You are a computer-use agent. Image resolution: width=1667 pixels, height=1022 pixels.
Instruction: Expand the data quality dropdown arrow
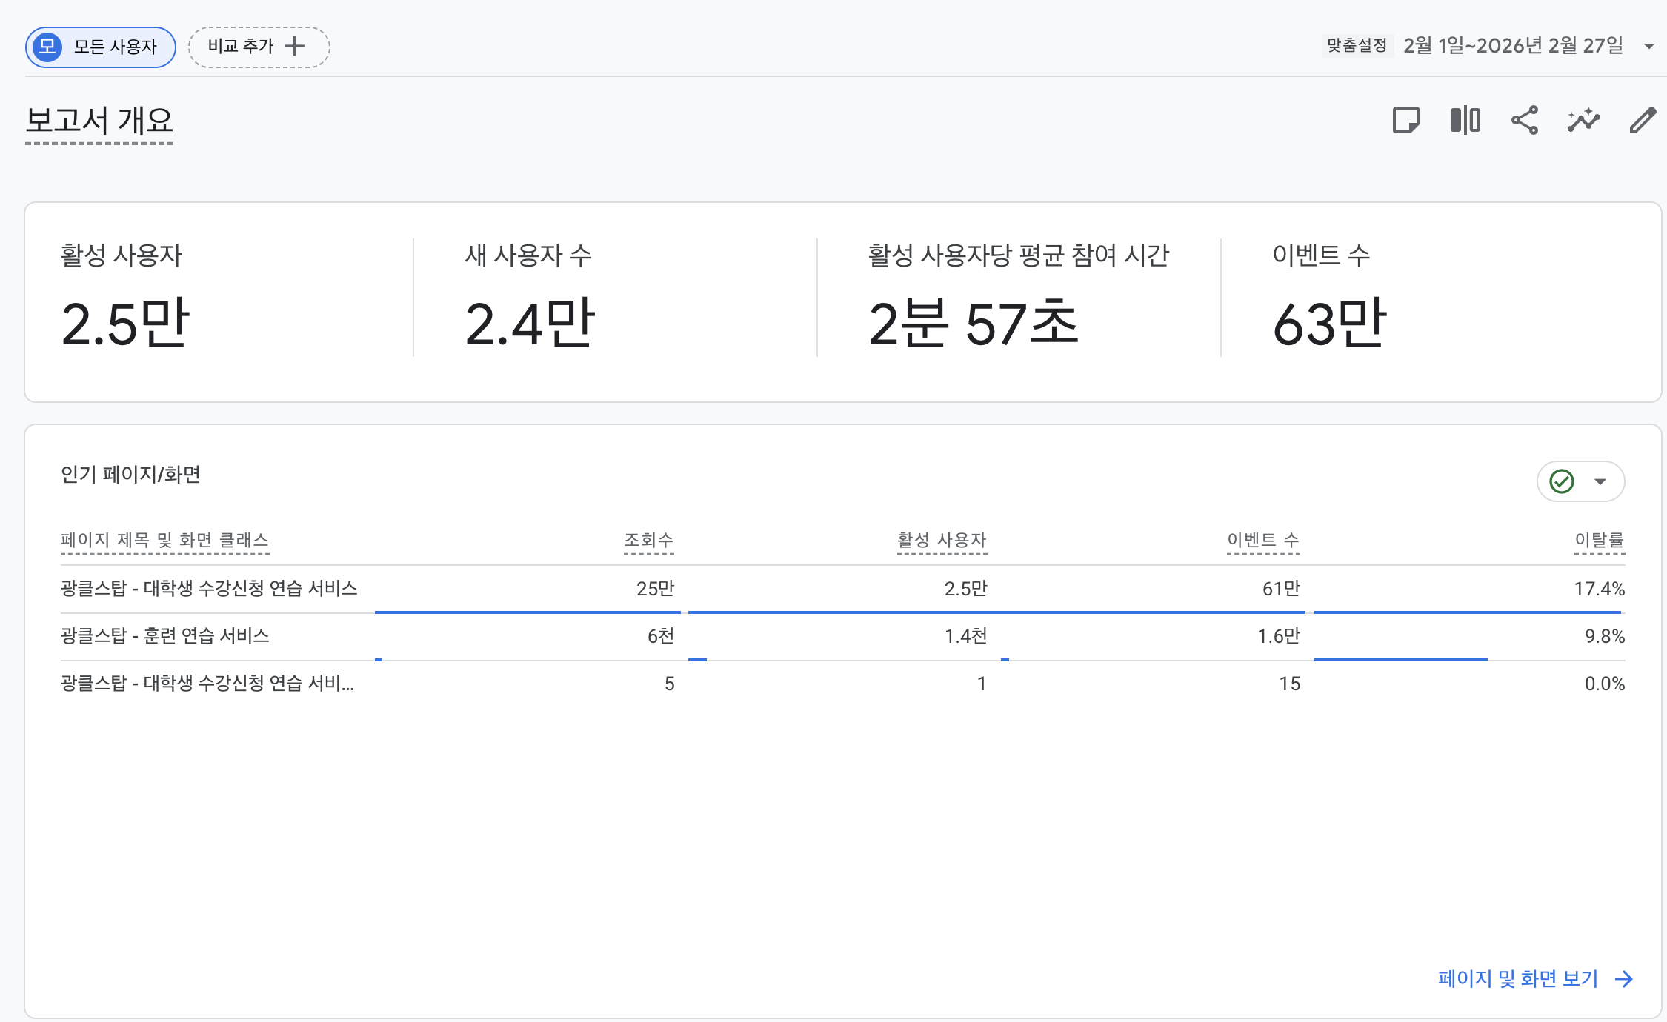tap(1600, 482)
